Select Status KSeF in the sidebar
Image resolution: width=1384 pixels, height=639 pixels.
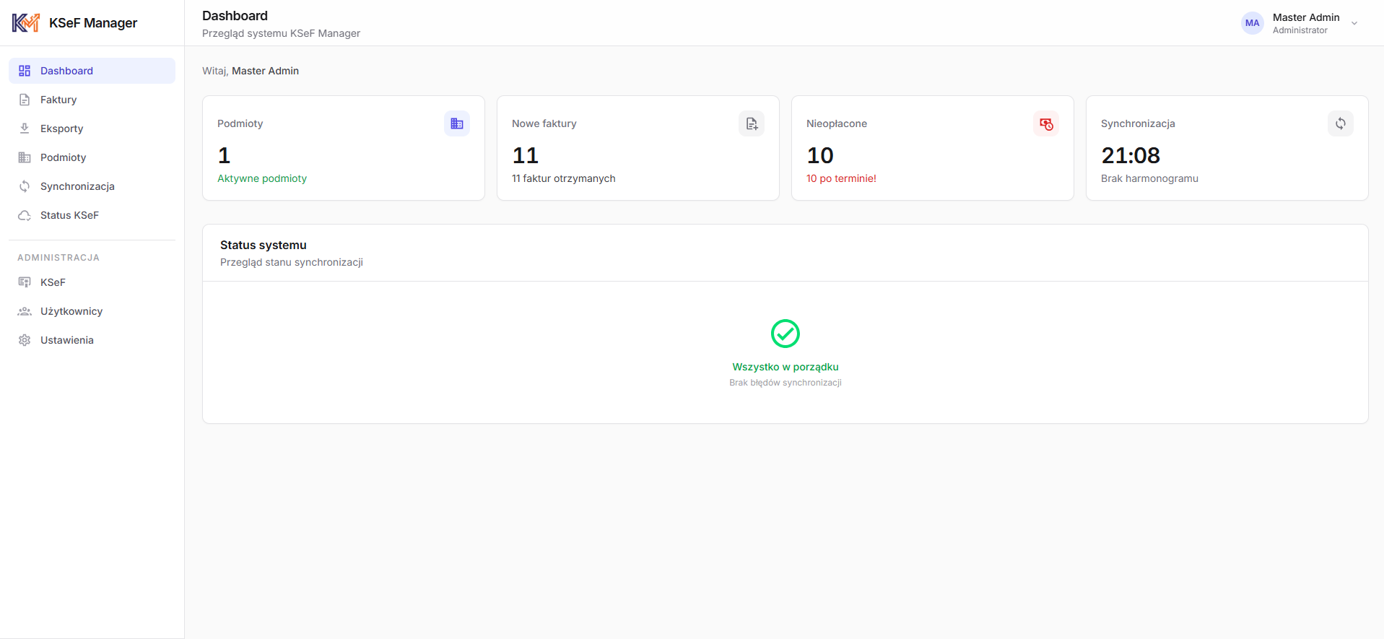pyautogui.click(x=92, y=215)
